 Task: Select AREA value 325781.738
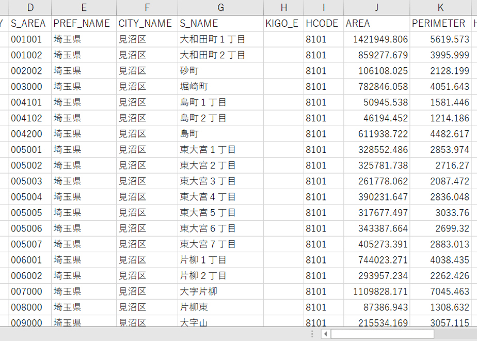377,165
